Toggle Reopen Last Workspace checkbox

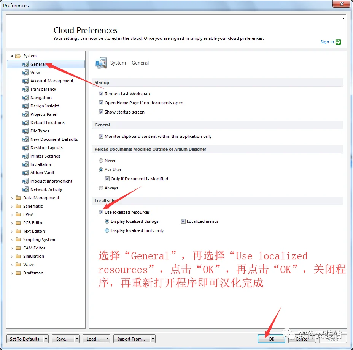(x=101, y=93)
